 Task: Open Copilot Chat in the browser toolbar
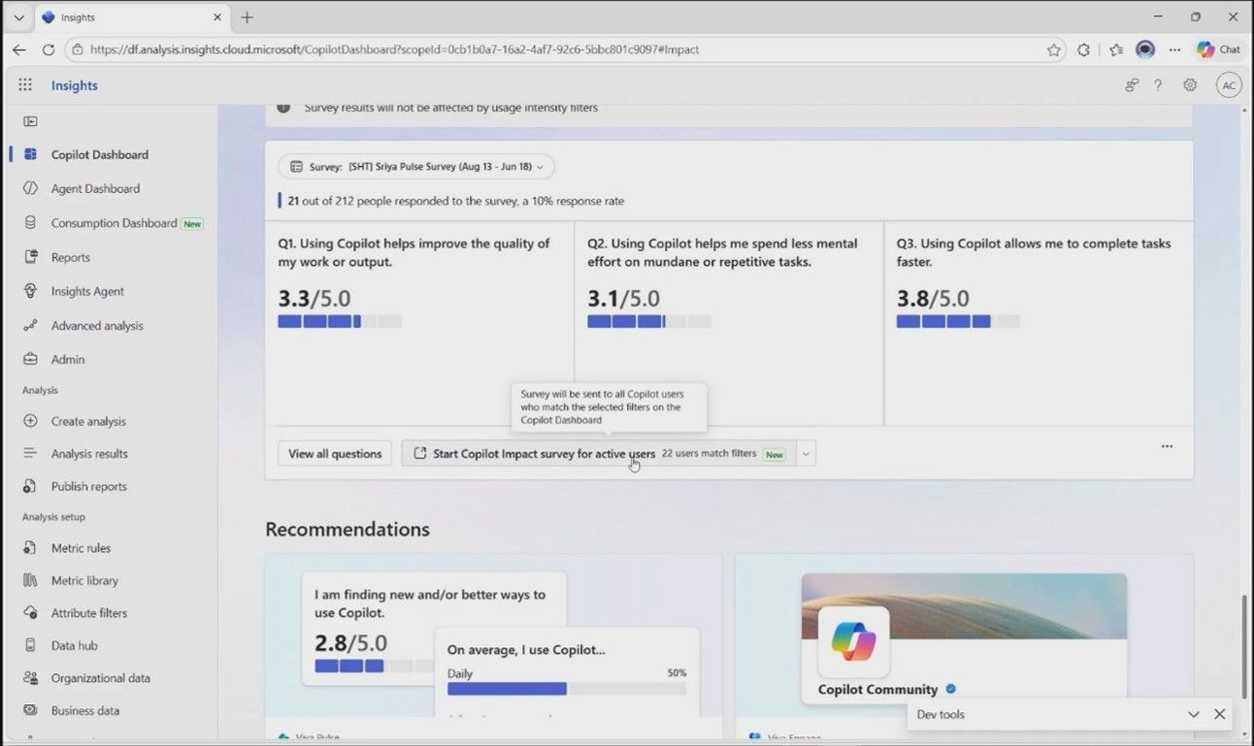coord(1219,49)
